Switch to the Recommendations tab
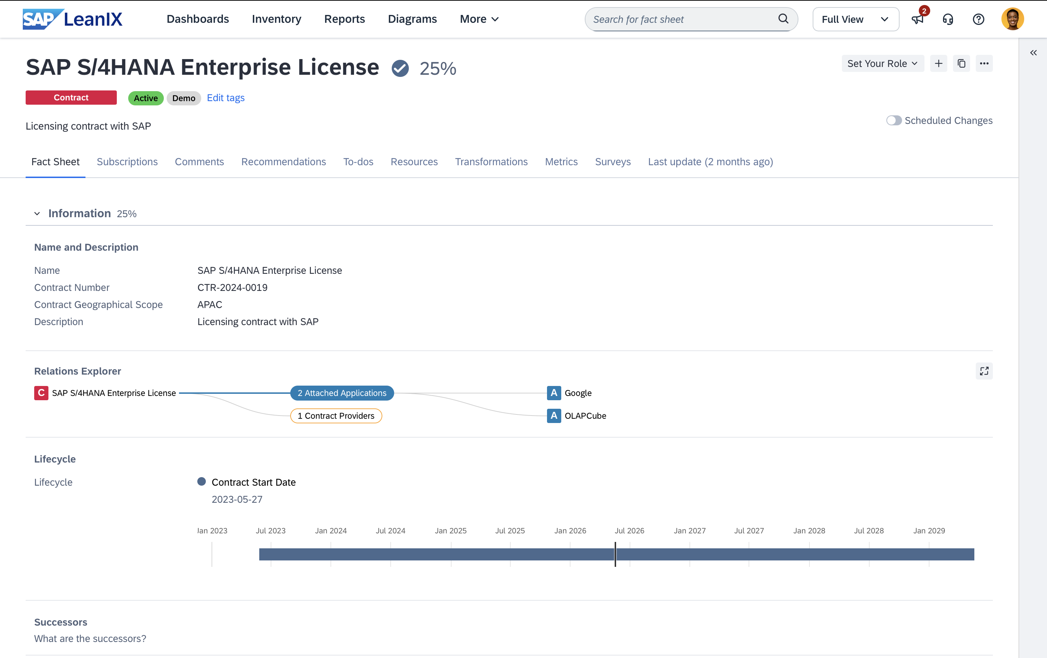1047x658 pixels. coord(283,162)
